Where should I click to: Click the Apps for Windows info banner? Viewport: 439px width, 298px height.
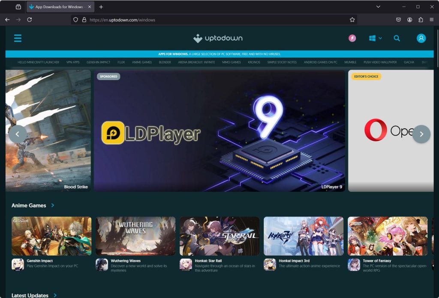pos(219,54)
